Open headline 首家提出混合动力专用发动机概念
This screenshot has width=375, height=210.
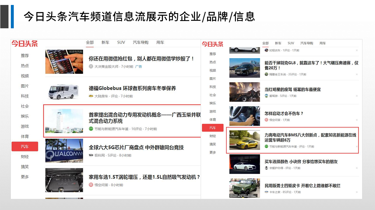point(145,118)
